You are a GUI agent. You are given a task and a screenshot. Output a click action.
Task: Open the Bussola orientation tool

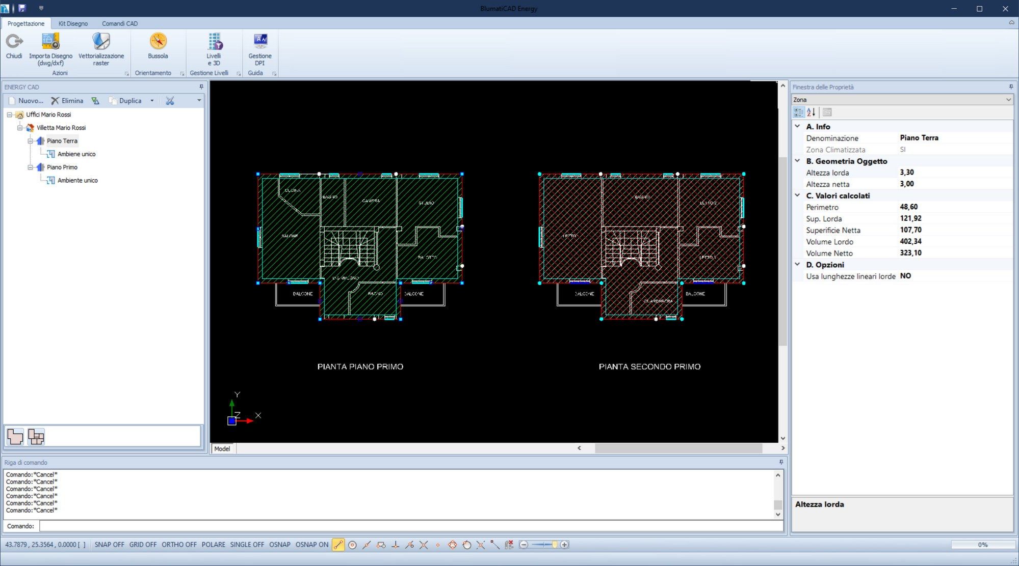(x=158, y=48)
